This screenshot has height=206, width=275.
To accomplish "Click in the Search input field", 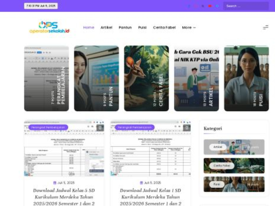I will pos(246,6).
